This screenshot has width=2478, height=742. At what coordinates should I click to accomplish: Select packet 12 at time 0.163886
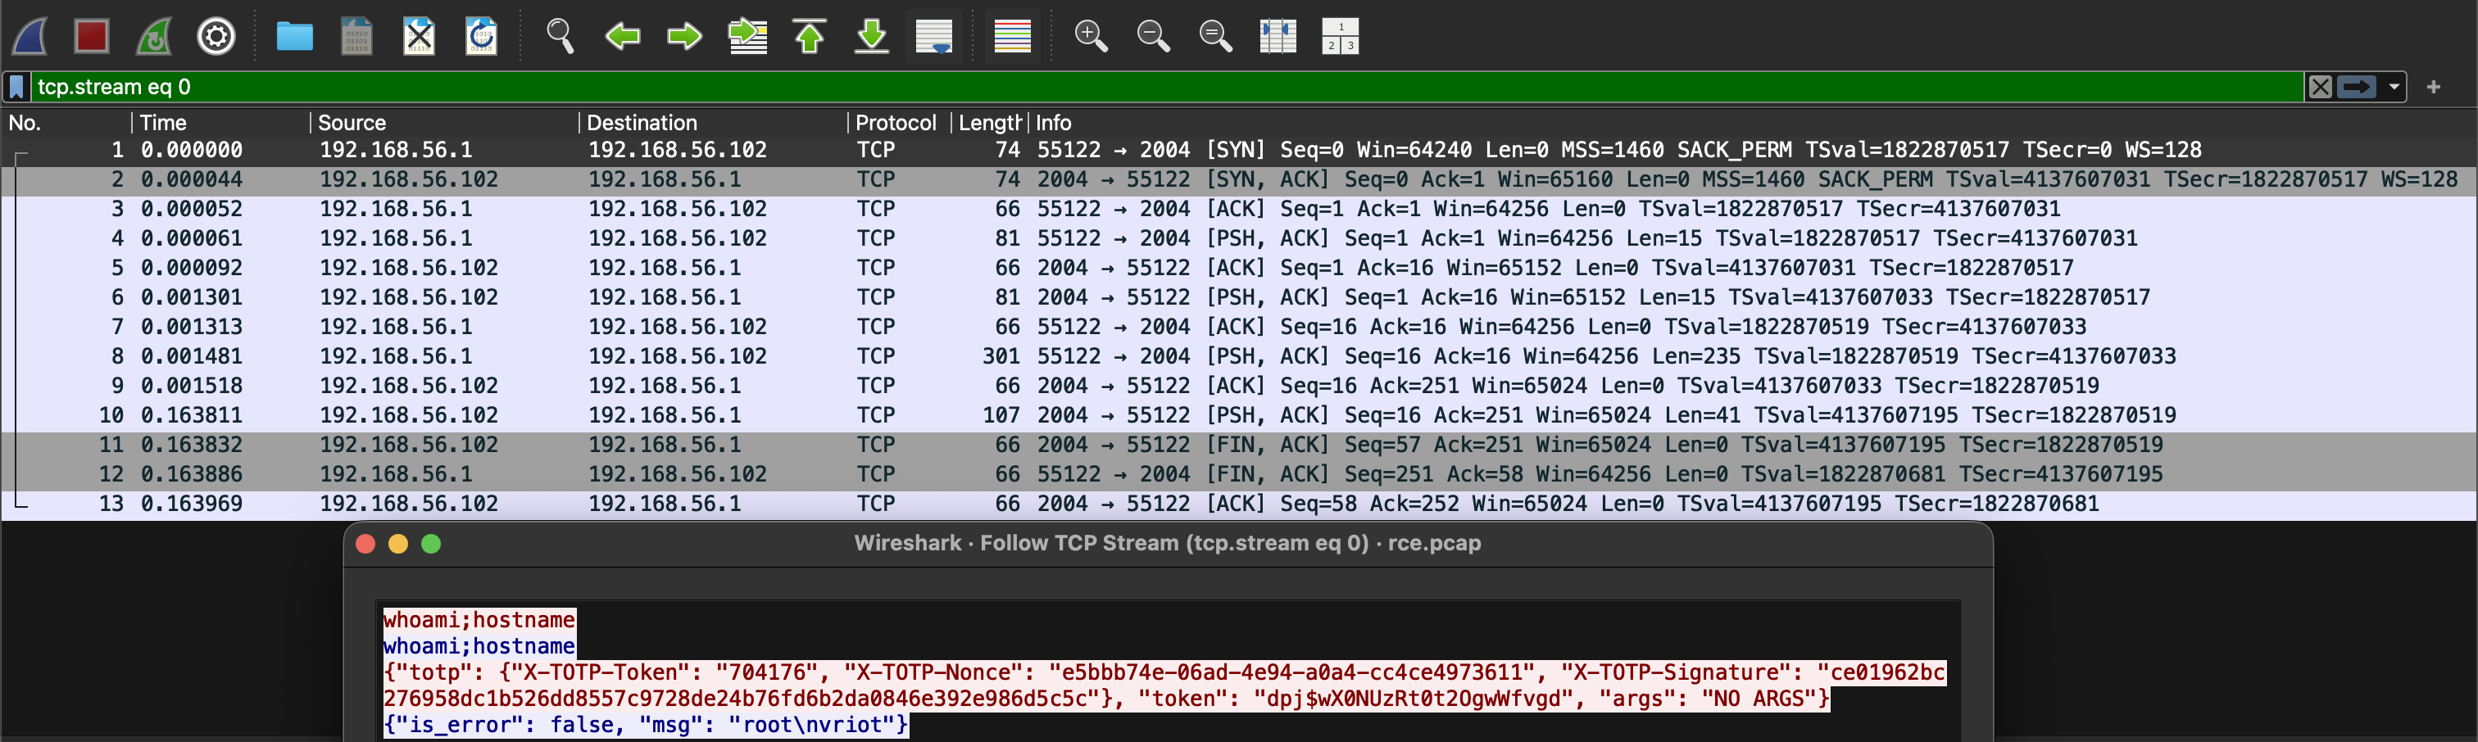coord(1239,475)
